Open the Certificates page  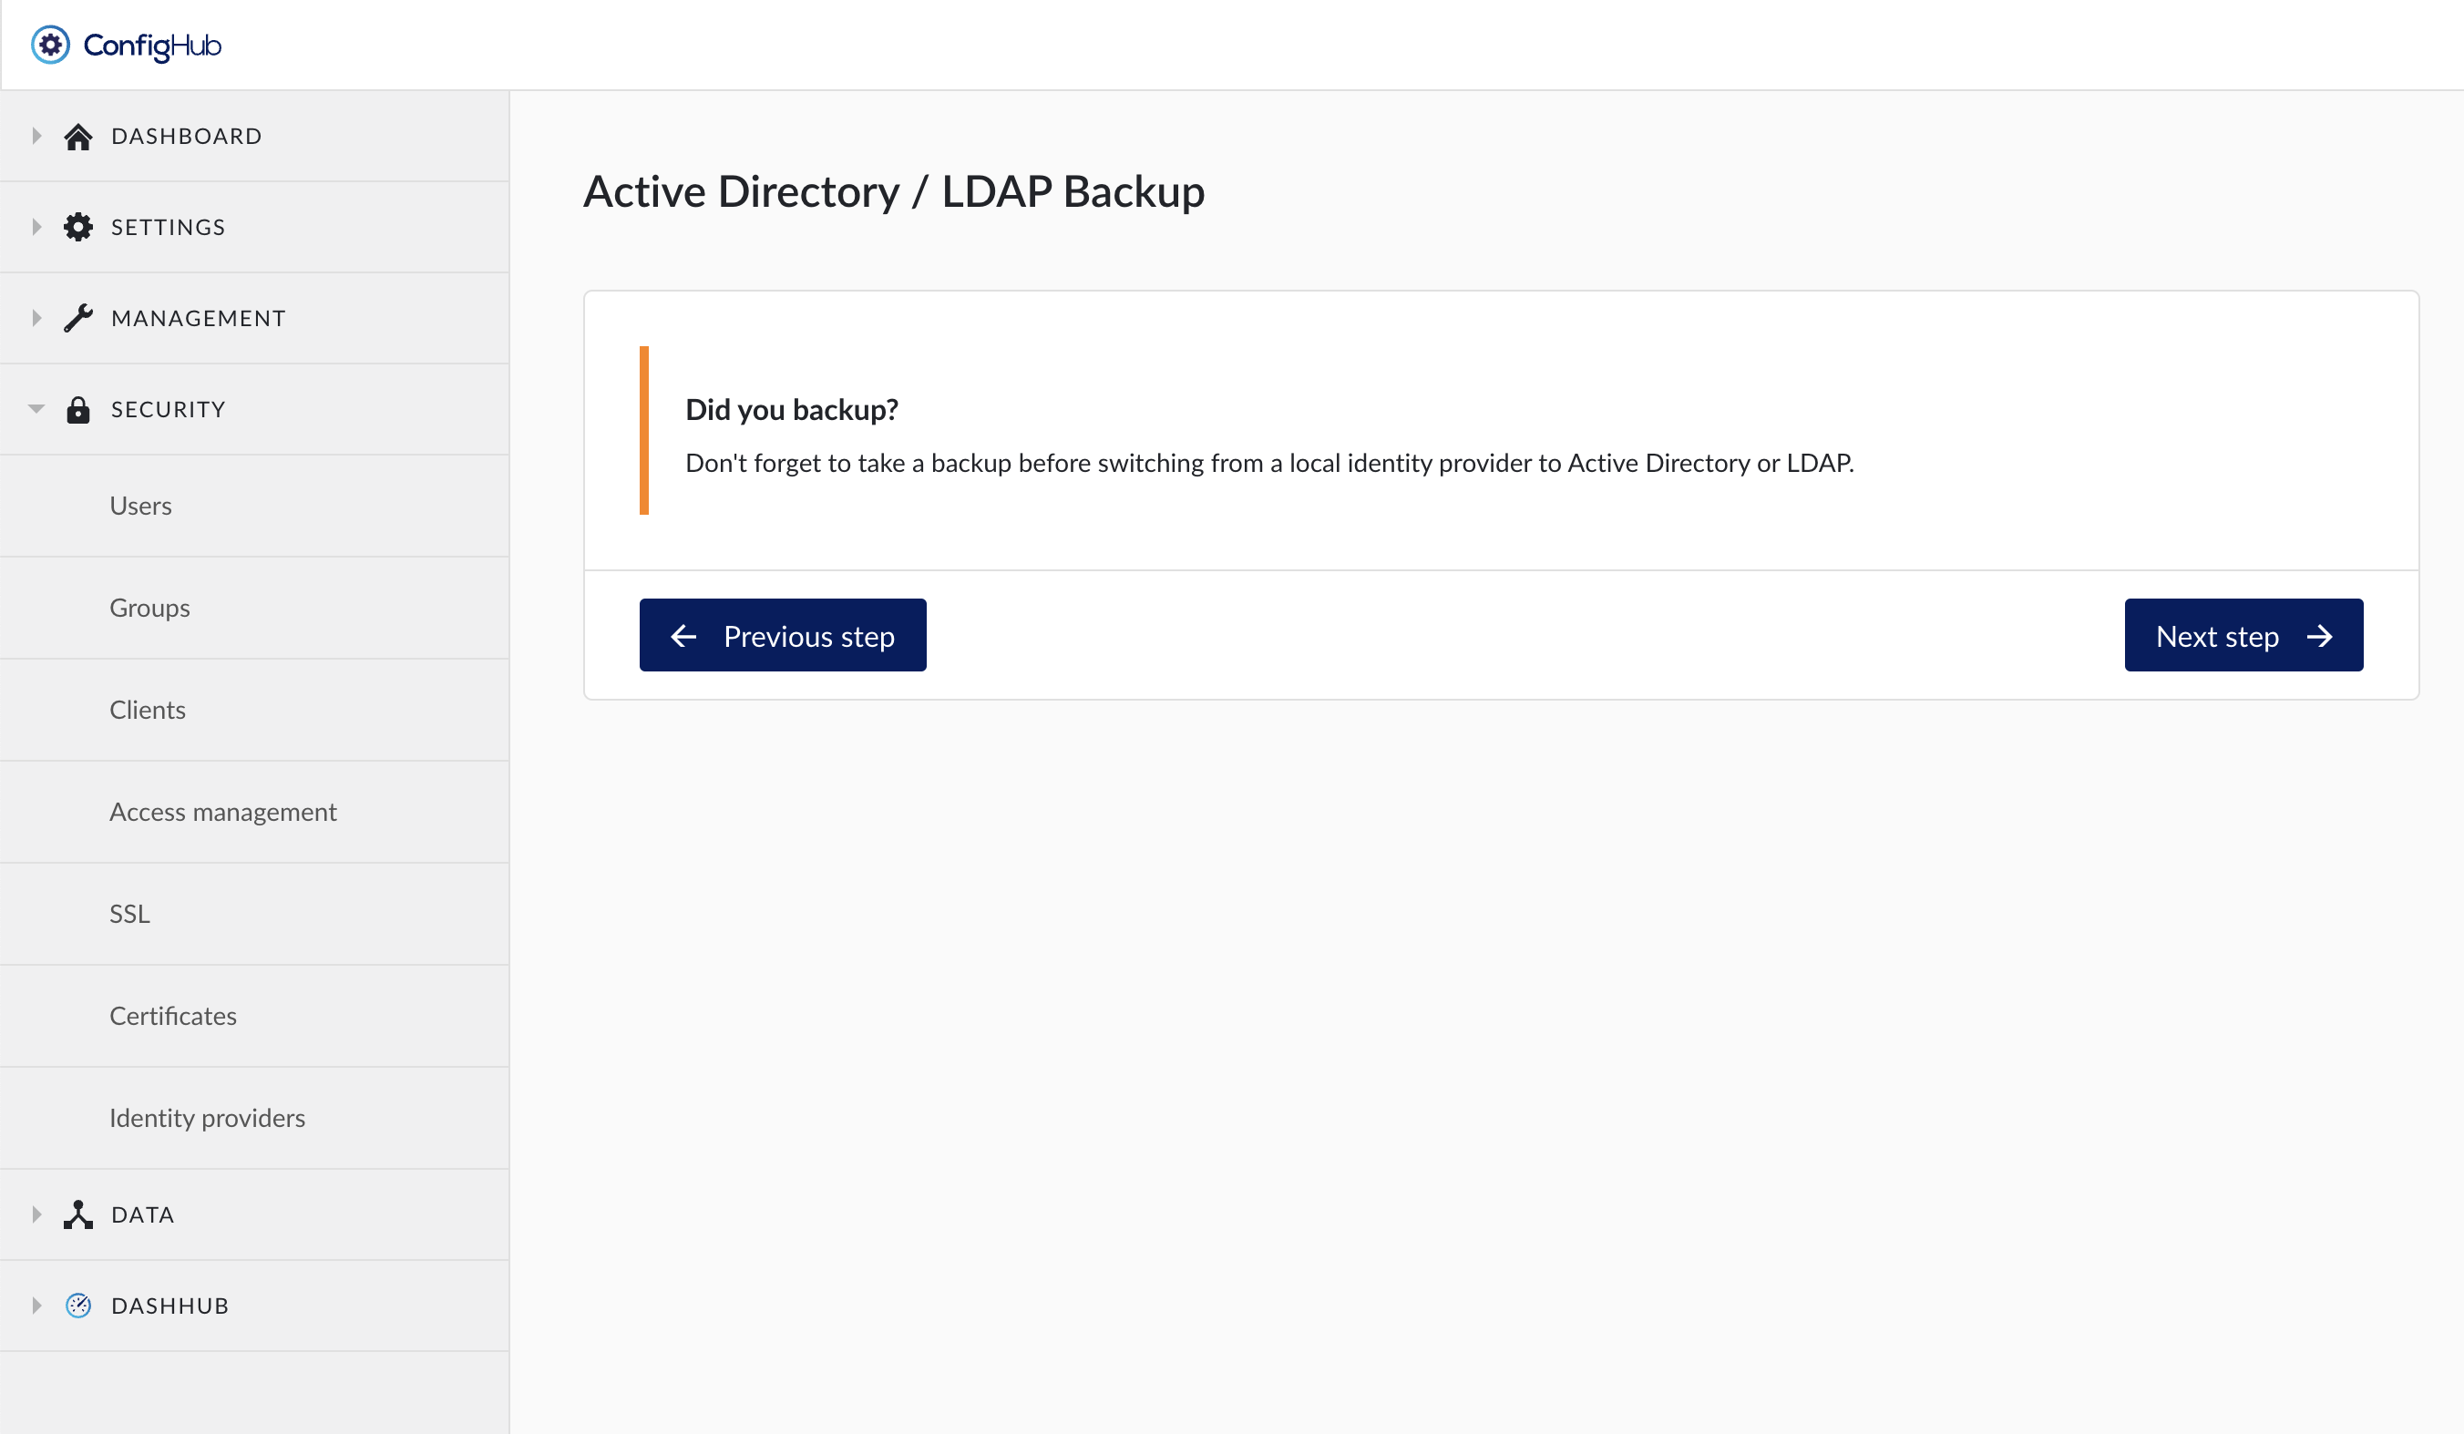(173, 1016)
